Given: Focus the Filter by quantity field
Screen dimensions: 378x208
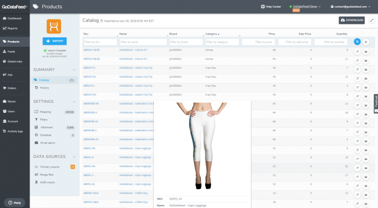Looking at the screenshot, I should click(x=331, y=42).
